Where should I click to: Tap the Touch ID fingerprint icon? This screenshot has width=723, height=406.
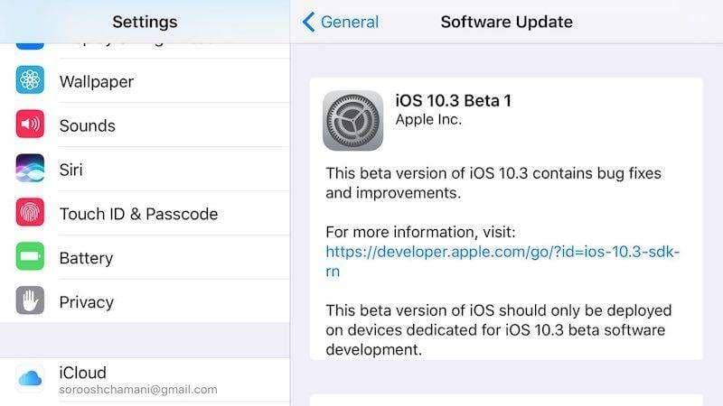30,214
